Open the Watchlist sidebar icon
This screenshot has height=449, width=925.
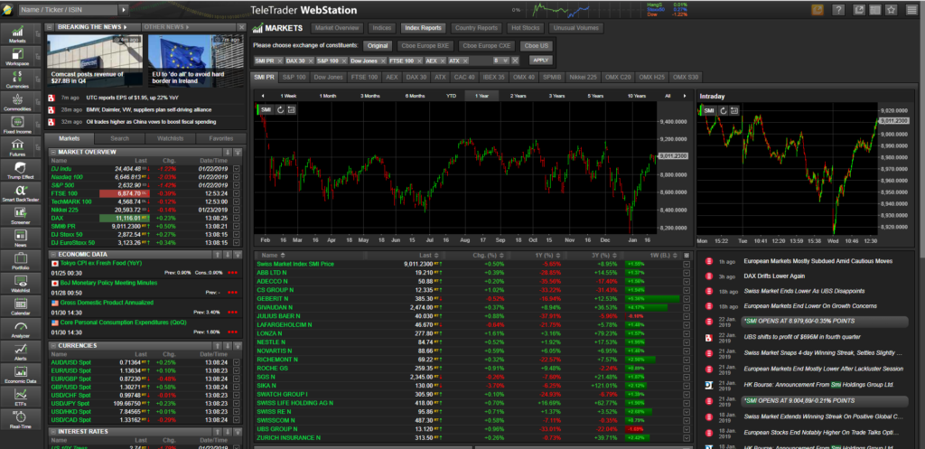point(18,284)
